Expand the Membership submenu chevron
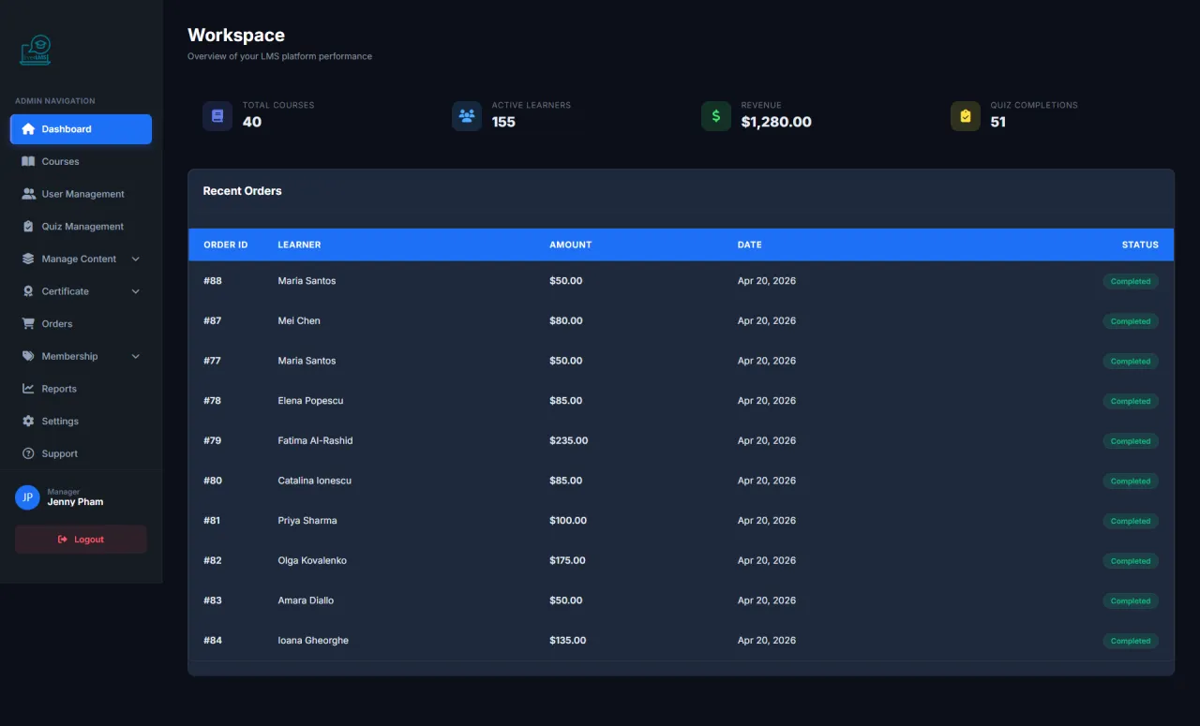 135,357
